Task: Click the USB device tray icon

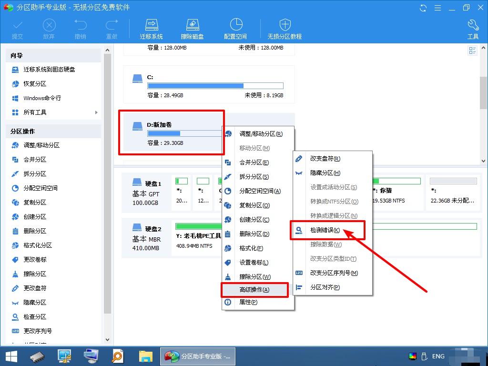Action: 424,356
